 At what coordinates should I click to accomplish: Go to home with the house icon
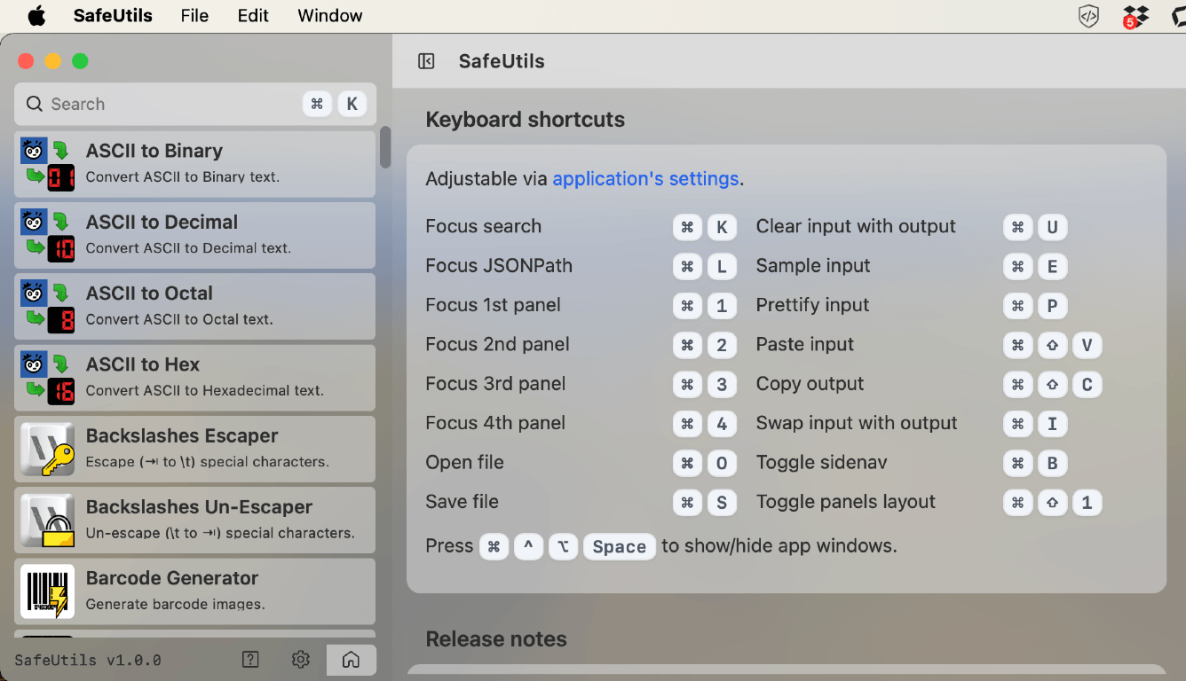[x=351, y=660]
